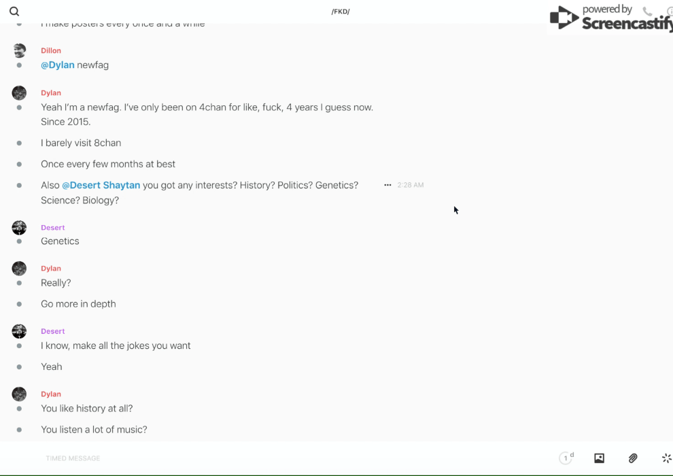Open chat search with the magnifier icon
The image size is (673, 476).
click(x=14, y=12)
